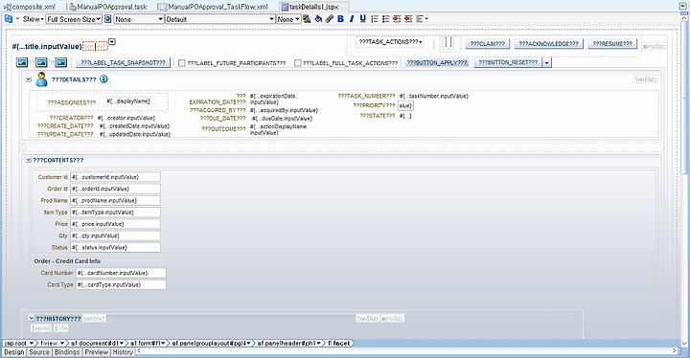
Task: Open the Default font dropdown
Action: (220, 19)
